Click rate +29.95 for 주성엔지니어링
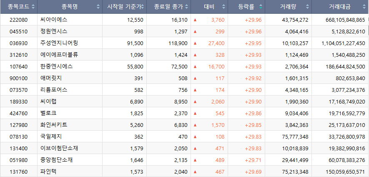Image resolution: width=369 pixels, height=177 pixels. [x=253, y=43]
